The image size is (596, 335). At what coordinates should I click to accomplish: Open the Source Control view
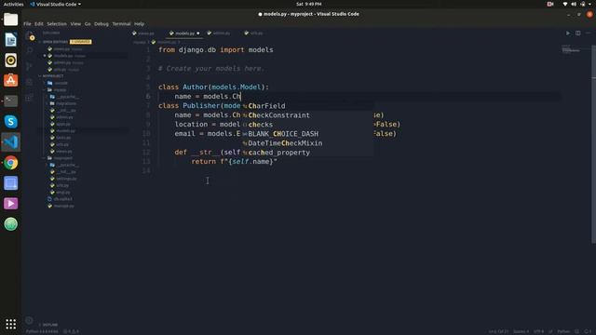[29, 66]
